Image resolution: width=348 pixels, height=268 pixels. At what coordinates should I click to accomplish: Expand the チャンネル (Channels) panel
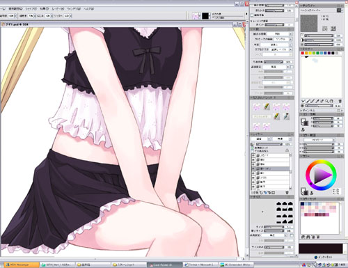[x=302, y=111]
